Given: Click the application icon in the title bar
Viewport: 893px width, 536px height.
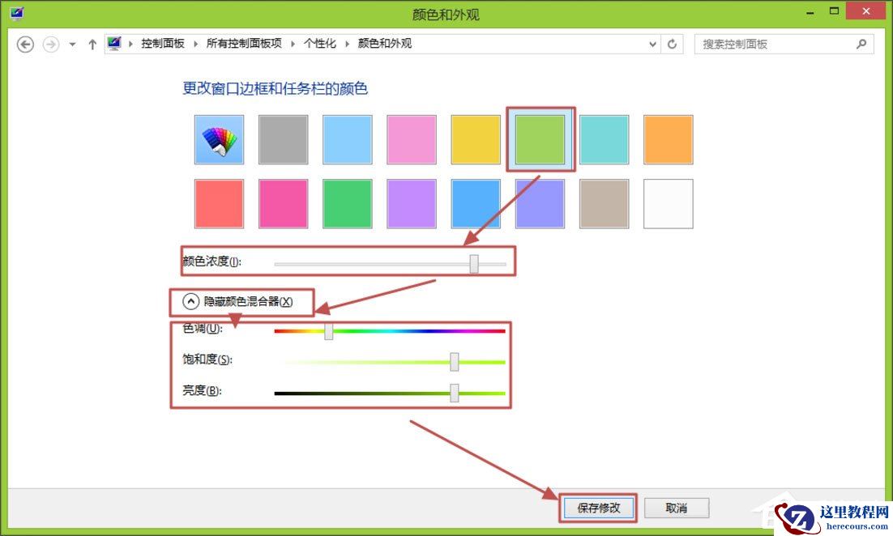Looking at the screenshot, I should point(17,12).
